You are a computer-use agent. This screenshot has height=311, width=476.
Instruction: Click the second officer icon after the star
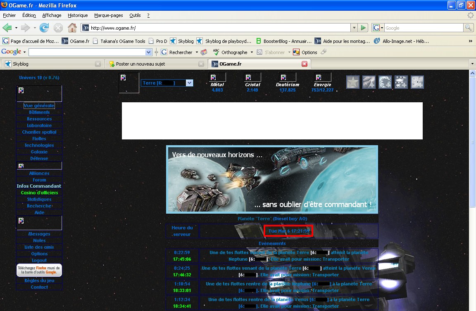[369, 82]
